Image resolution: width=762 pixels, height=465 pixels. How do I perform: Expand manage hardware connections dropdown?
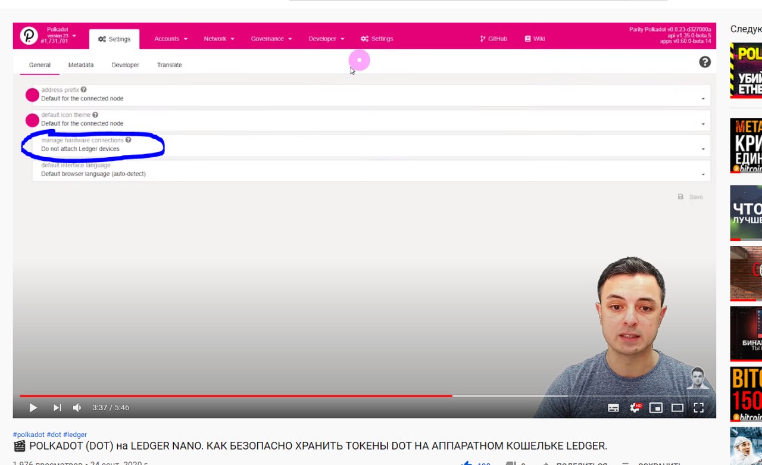(x=371, y=145)
